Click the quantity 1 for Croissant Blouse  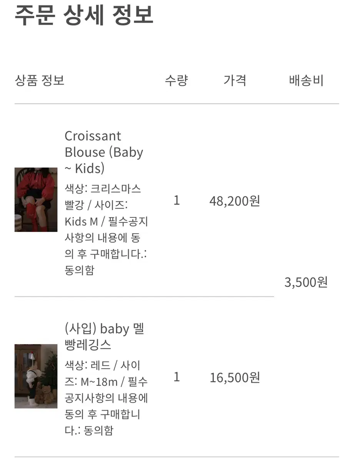pos(176,201)
